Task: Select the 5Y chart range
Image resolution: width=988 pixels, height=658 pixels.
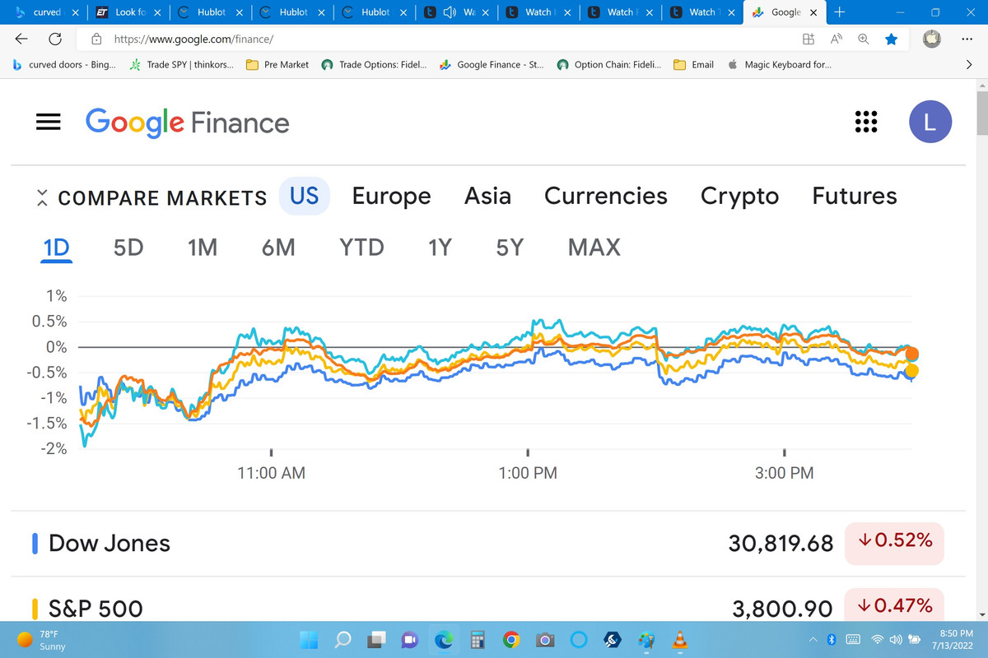Action: pyautogui.click(x=510, y=248)
